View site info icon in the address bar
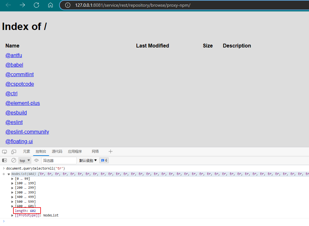Screen dimensions: 309x226 pos(68,5)
